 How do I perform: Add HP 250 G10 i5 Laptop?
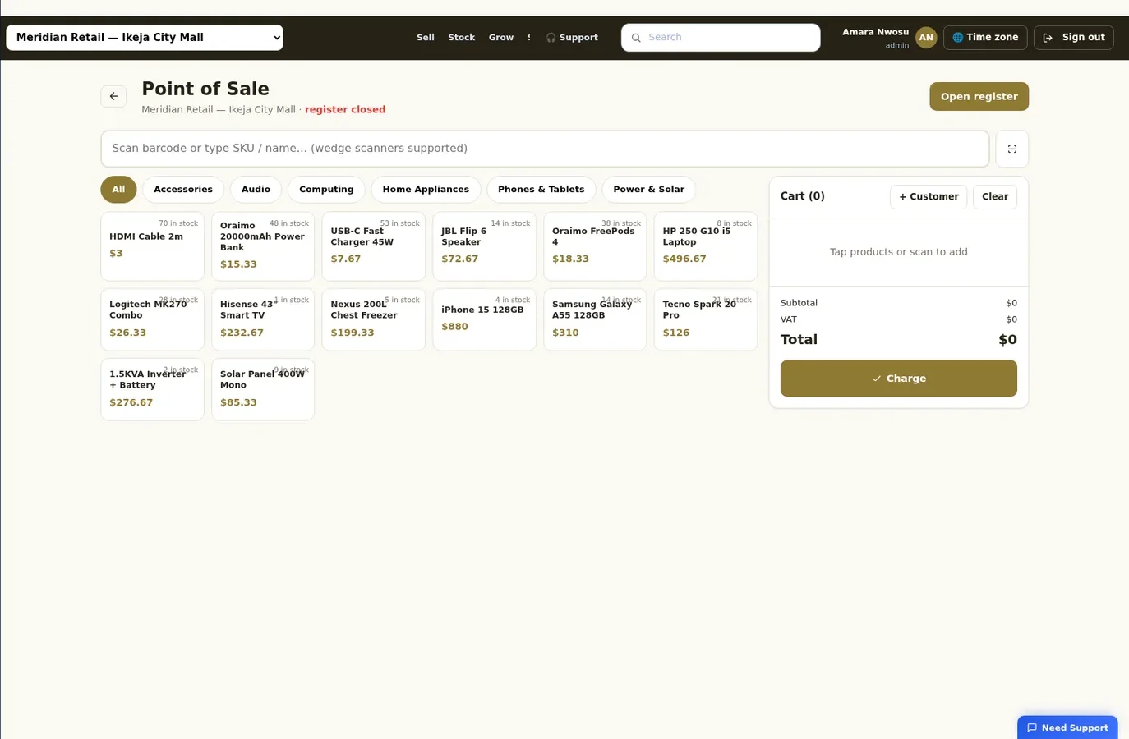(x=706, y=246)
